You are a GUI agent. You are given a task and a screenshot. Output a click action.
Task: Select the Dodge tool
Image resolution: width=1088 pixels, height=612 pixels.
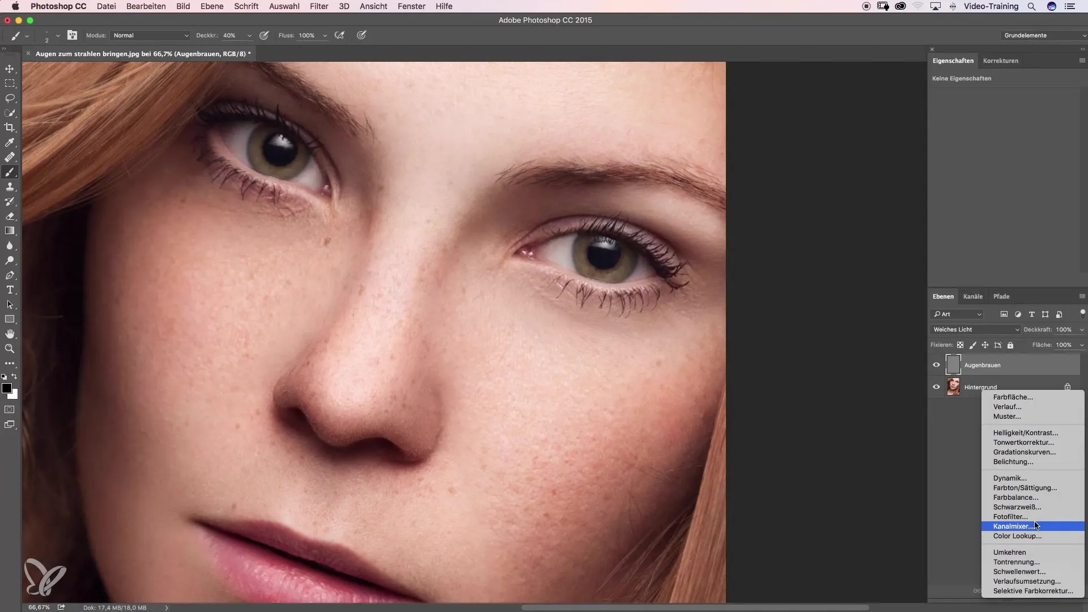point(10,261)
